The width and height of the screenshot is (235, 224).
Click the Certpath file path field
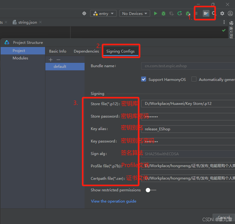(188, 178)
